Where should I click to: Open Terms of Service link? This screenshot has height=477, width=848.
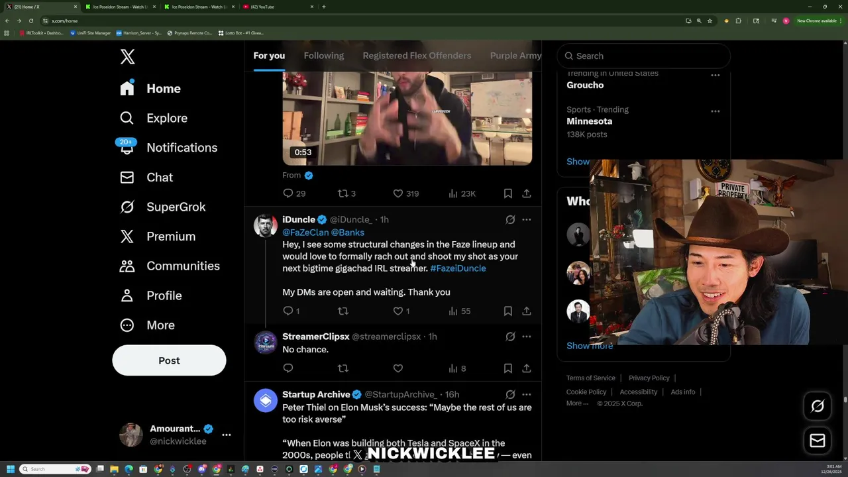coord(591,378)
